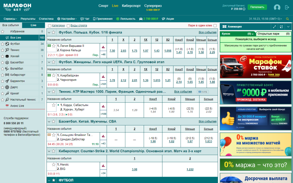
Task: Tick the Виды спорта checkbox
Action: [x=68, y=26]
